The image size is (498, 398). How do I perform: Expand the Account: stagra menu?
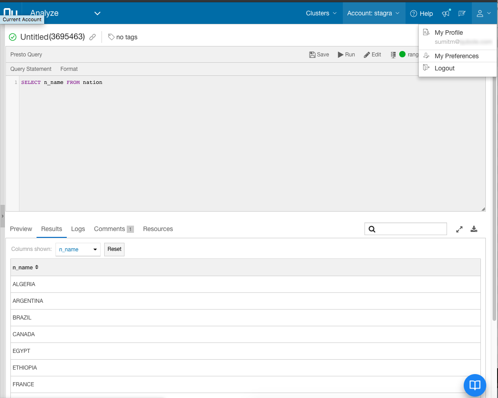(x=373, y=14)
